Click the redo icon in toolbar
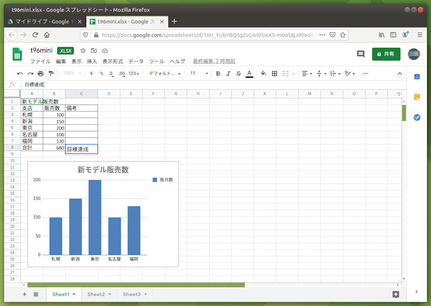The width and height of the screenshot is (431, 306). [30, 73]
